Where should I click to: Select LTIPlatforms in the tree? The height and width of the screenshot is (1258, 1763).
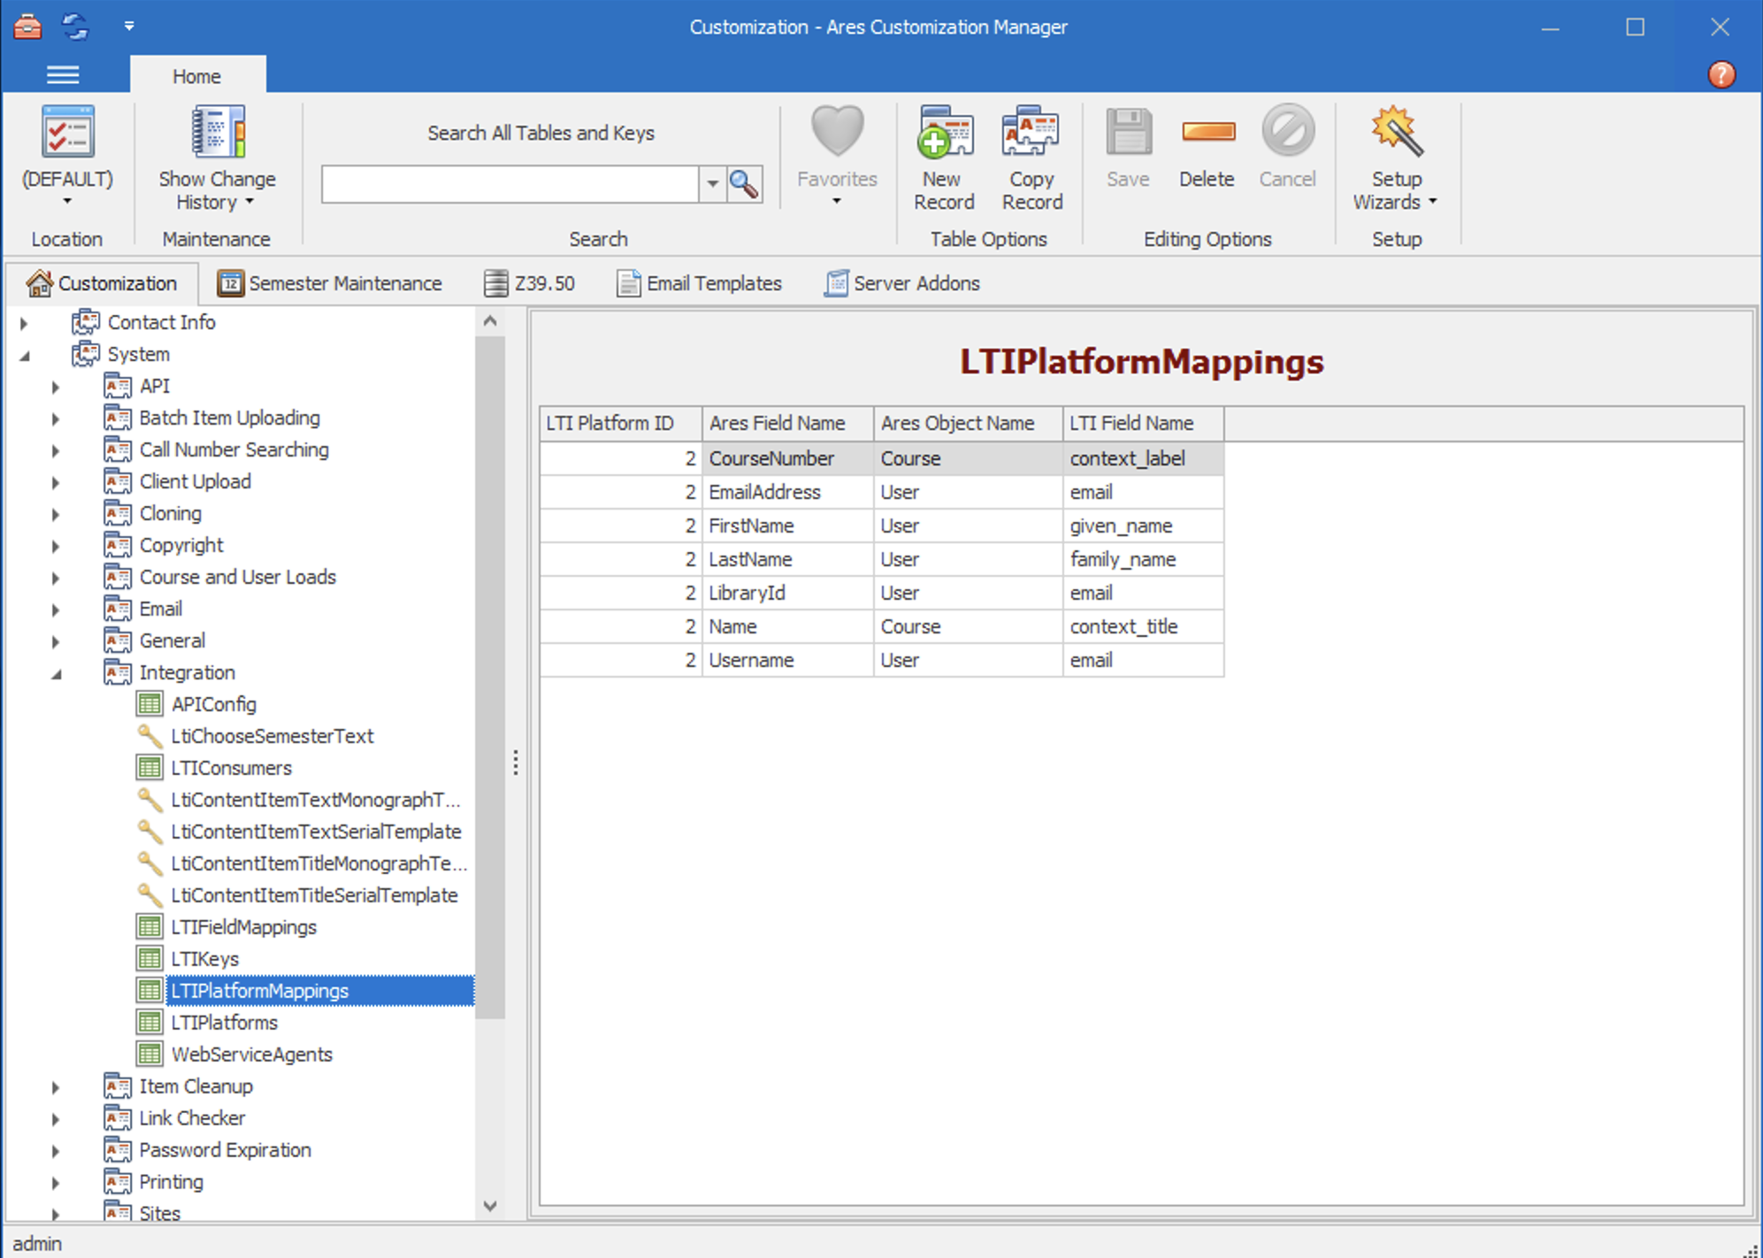coord(224,1022)
